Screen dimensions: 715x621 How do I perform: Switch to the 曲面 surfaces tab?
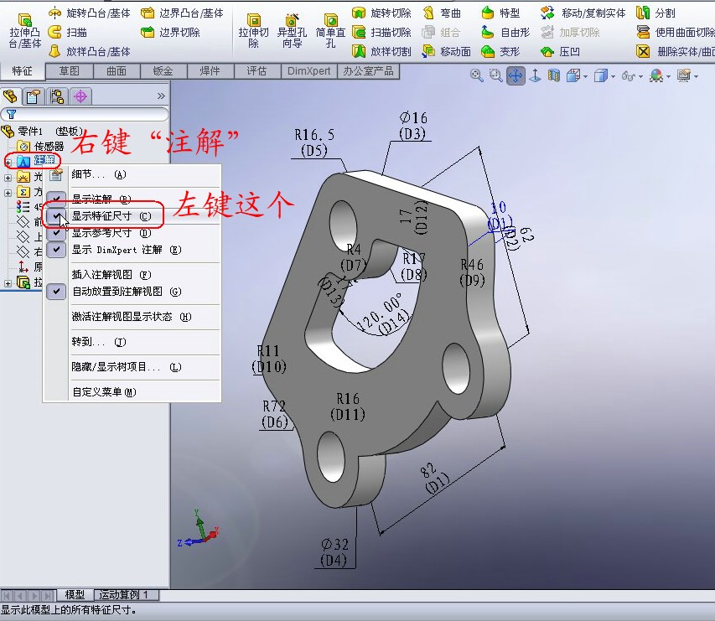pyautogui.click(x=117, y=71)
